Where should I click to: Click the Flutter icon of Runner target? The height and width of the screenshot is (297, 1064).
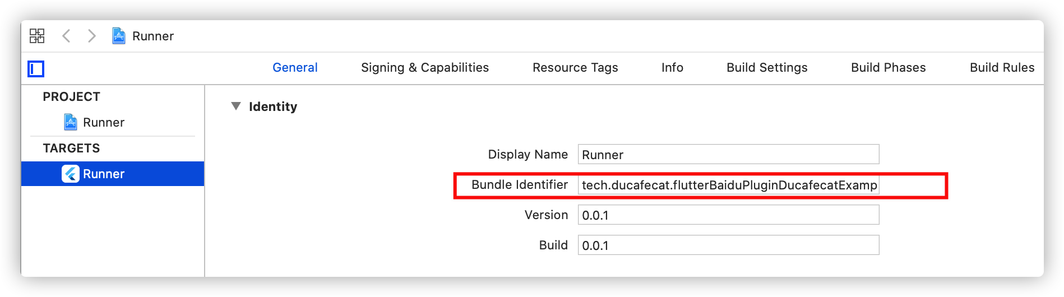click(71, 174)
